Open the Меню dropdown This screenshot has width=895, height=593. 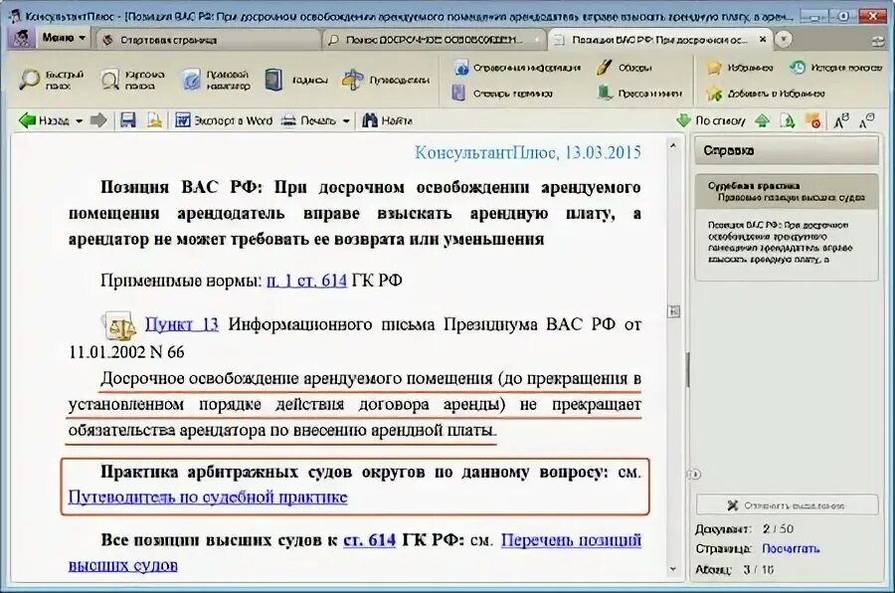(x=64, y=38)
